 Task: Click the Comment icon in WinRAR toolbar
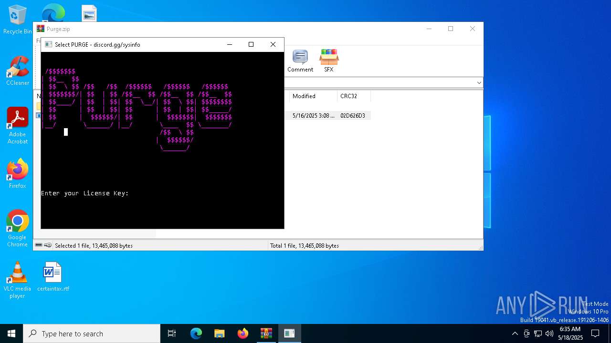coord(300,61)
